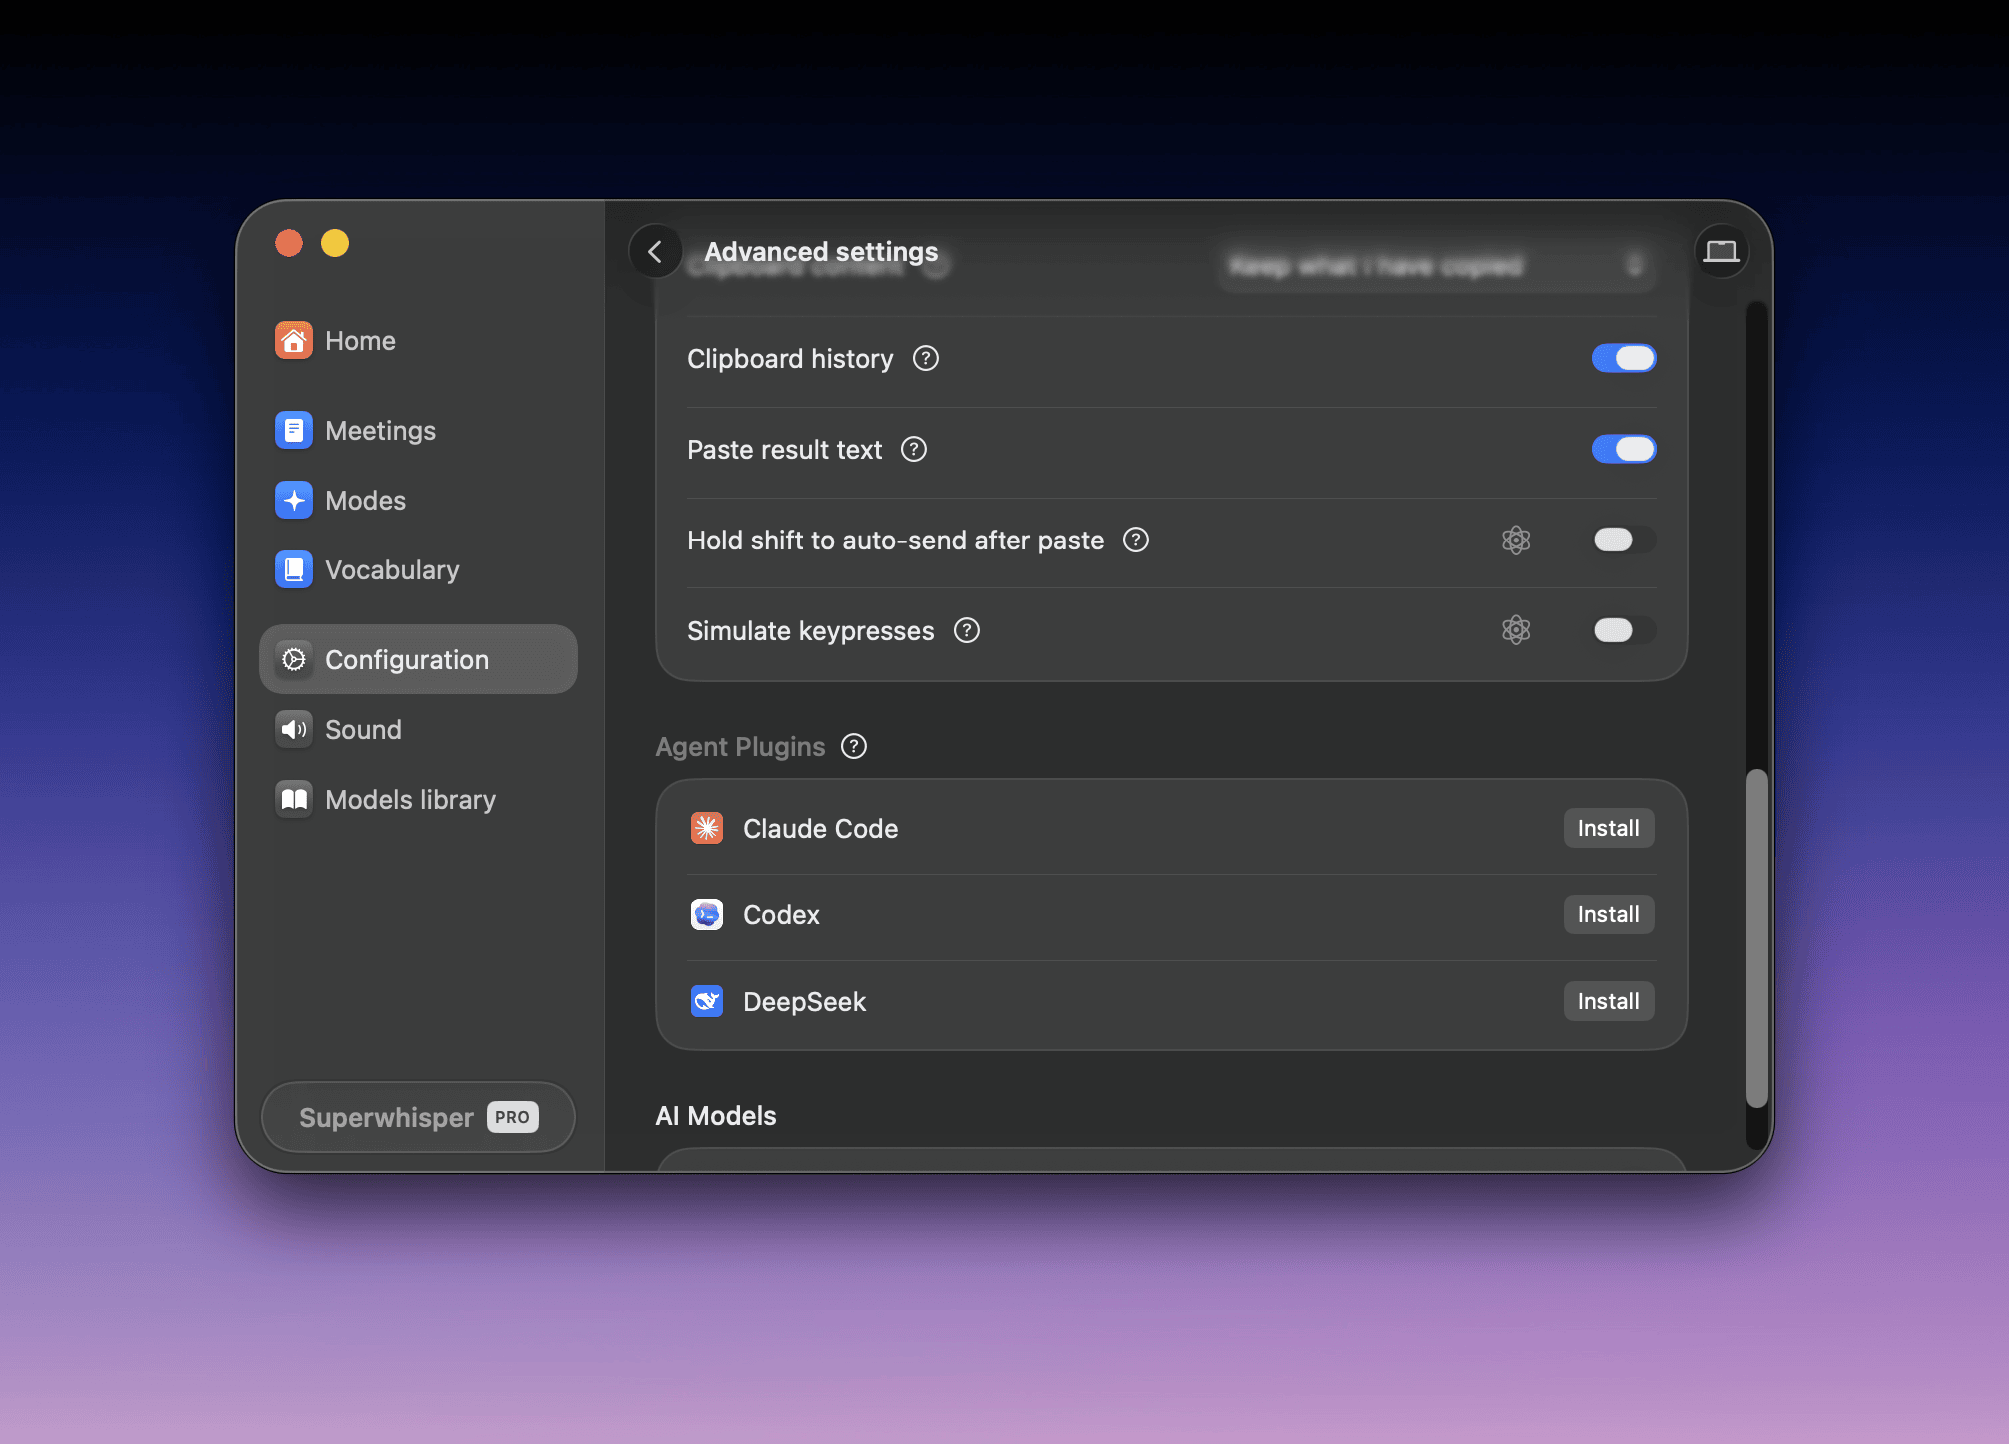The image size is (2009, 1444).
Task: Click the Agent Plugins heading text
Action: tap(740, 747)
